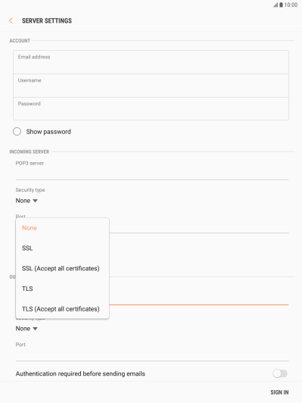Image resolution: width=302 pixels, height=403 pixels.
Task: Select SSL (Accept all certificates) option
Action: (x=62, y=268)
